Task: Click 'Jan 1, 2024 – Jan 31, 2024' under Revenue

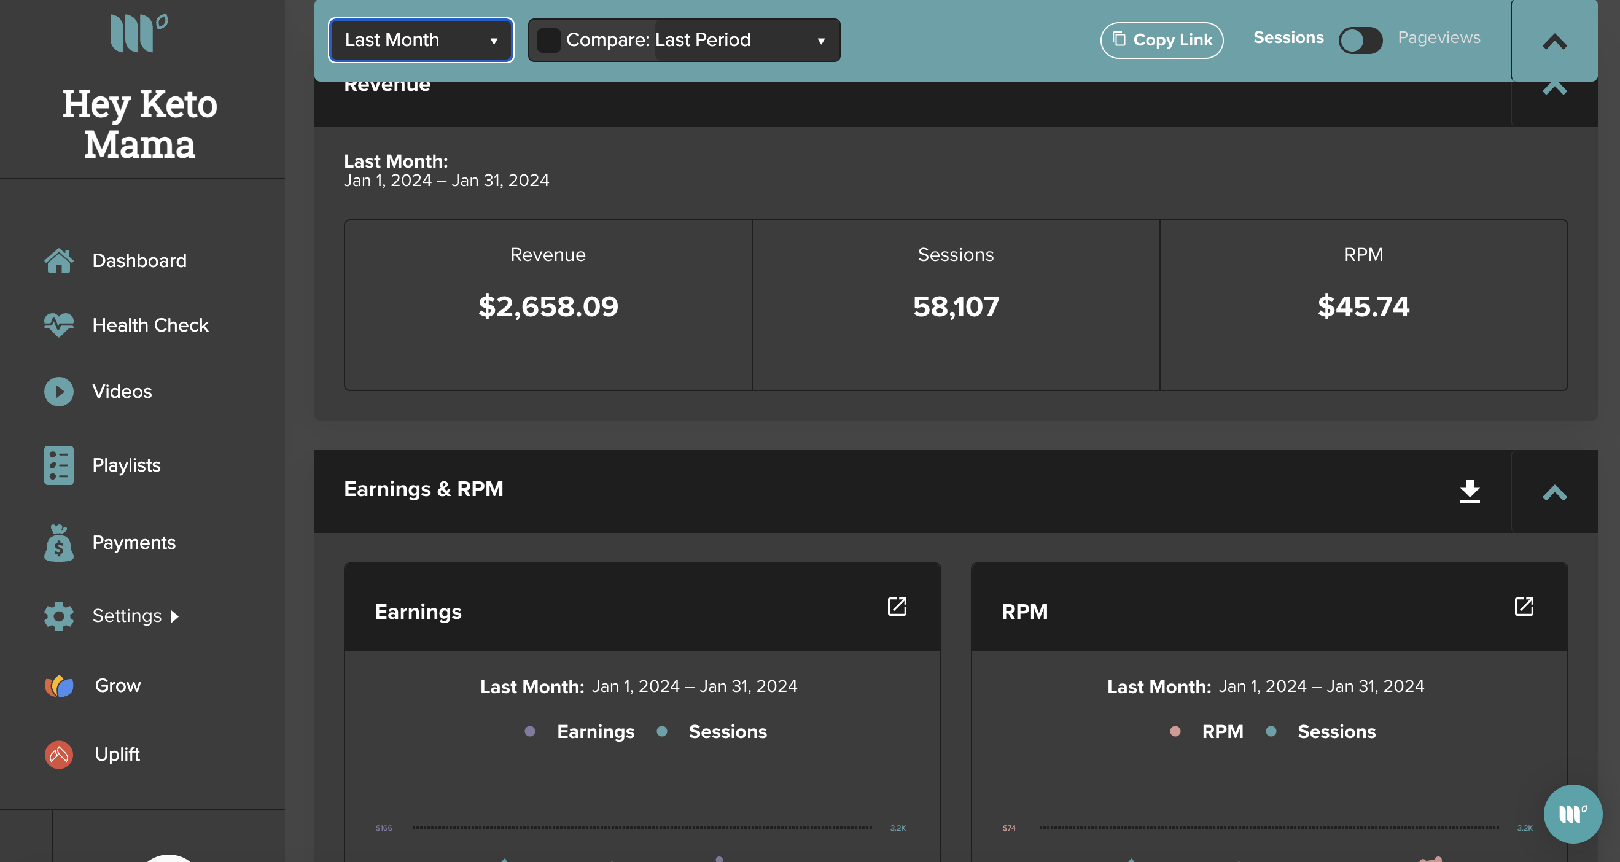Action: [x=446, y=181]
